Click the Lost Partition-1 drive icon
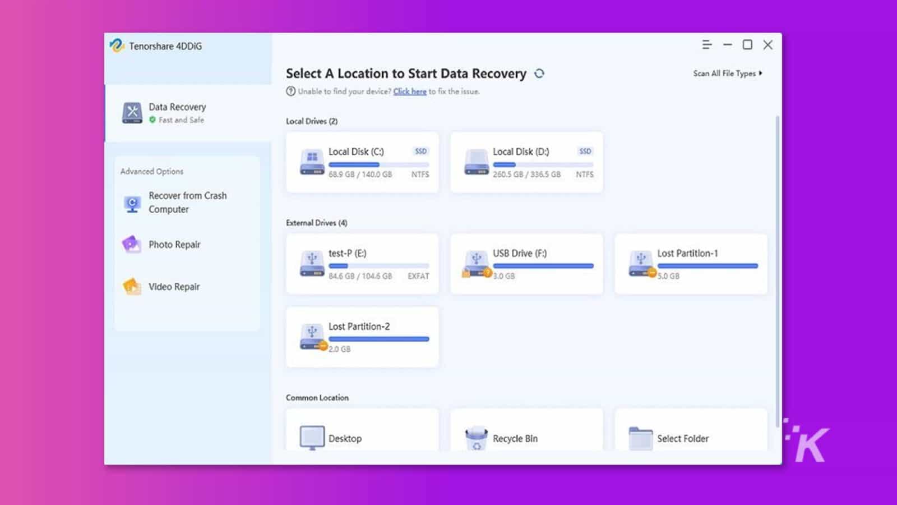The width and height of the screenshot is (897, 505). point(641,264)
